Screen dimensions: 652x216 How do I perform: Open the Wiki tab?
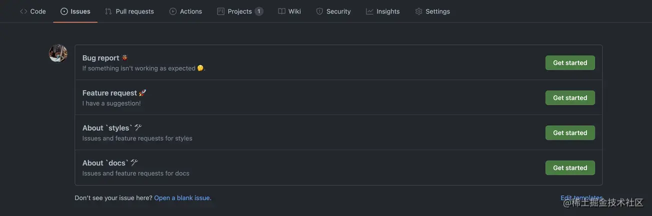coord(289,11)
